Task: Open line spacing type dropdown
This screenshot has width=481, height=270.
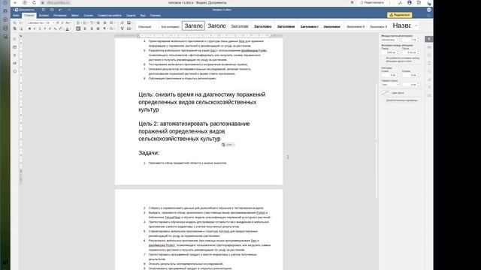Action: (x=390, y=40)
